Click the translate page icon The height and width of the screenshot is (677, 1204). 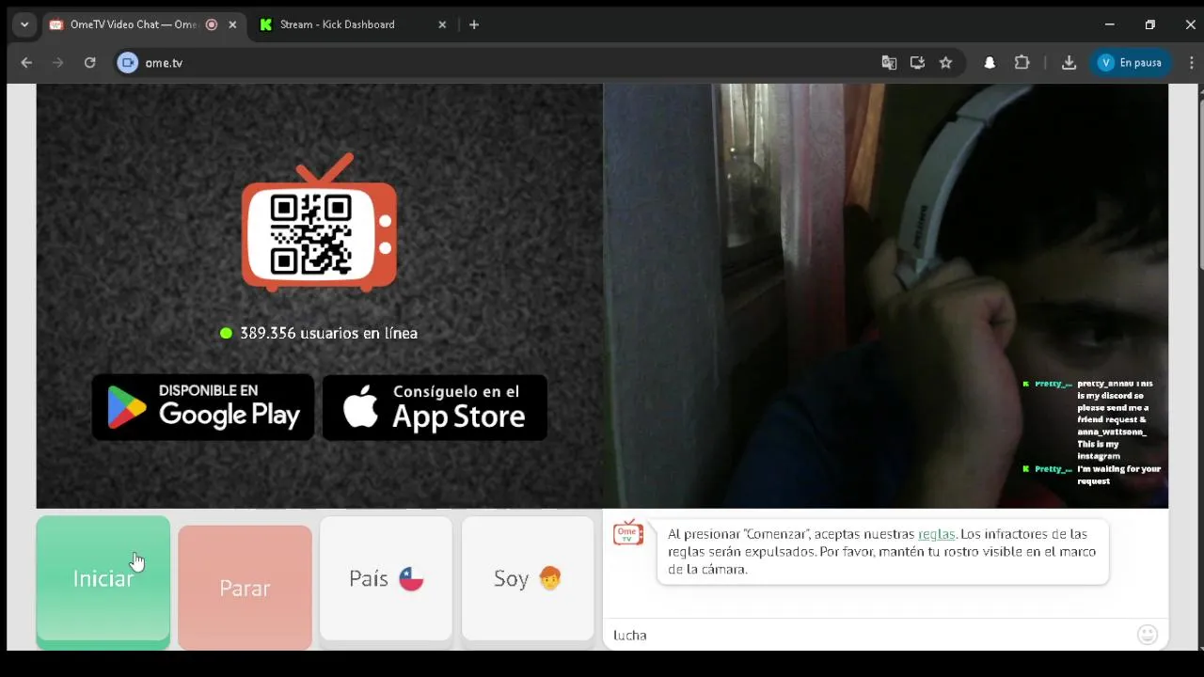coord(889,63)
